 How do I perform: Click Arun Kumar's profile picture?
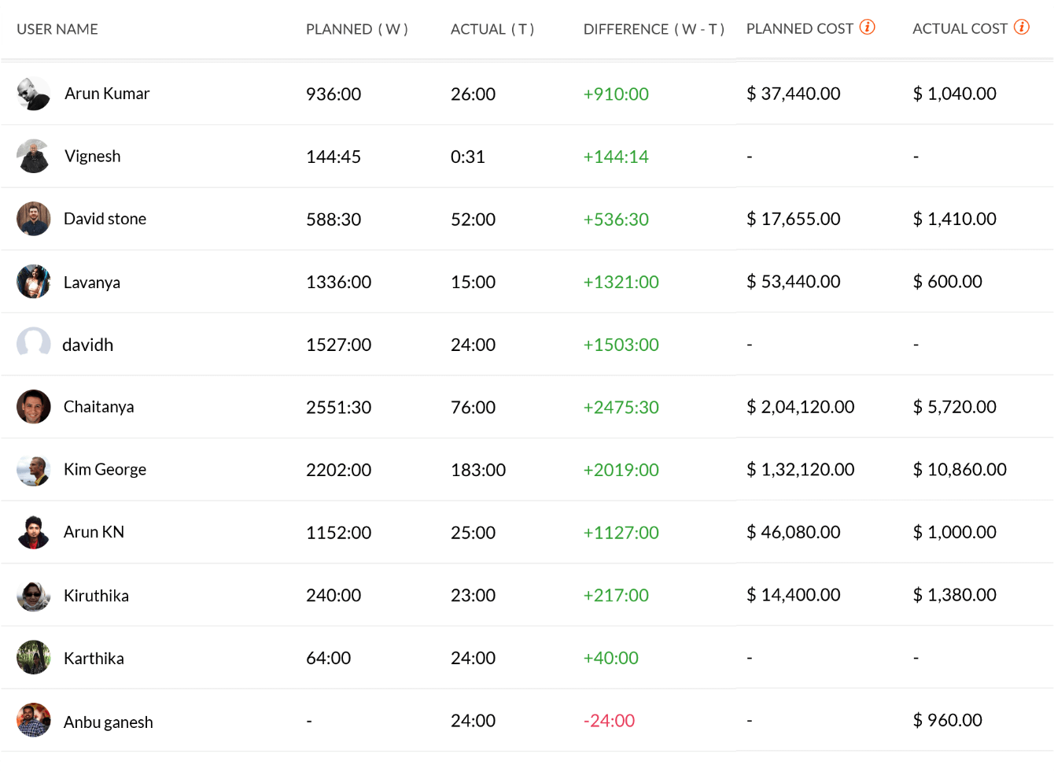click(33, 93)
